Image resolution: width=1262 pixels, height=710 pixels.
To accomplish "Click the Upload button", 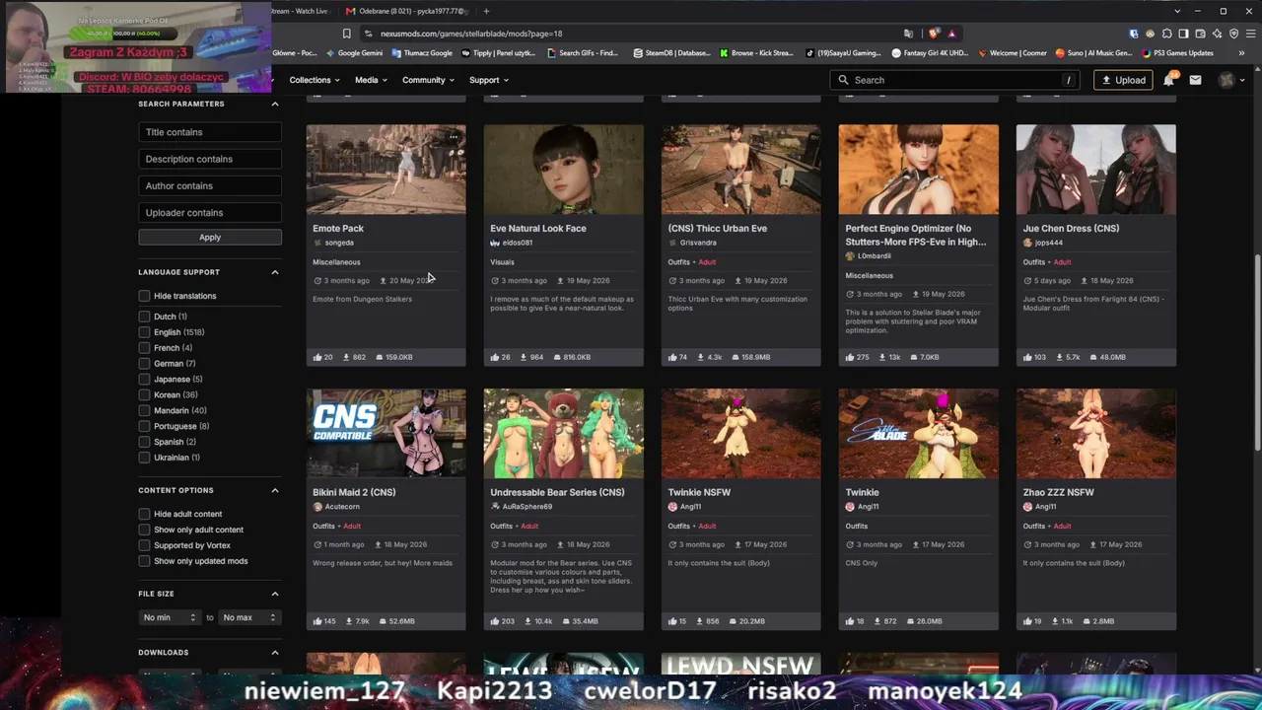I will pyautogui.click(x=1123, y=80).
